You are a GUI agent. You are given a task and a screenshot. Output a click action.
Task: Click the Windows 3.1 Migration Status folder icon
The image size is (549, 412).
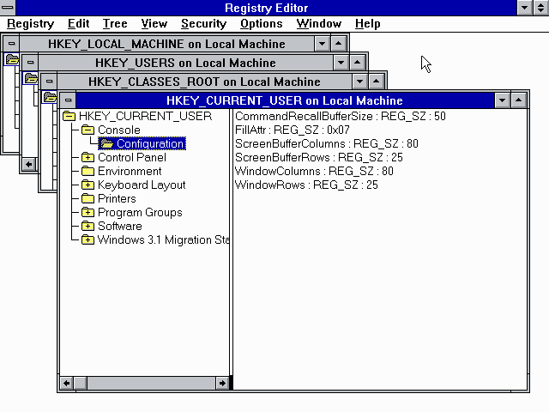click(87, 239)
